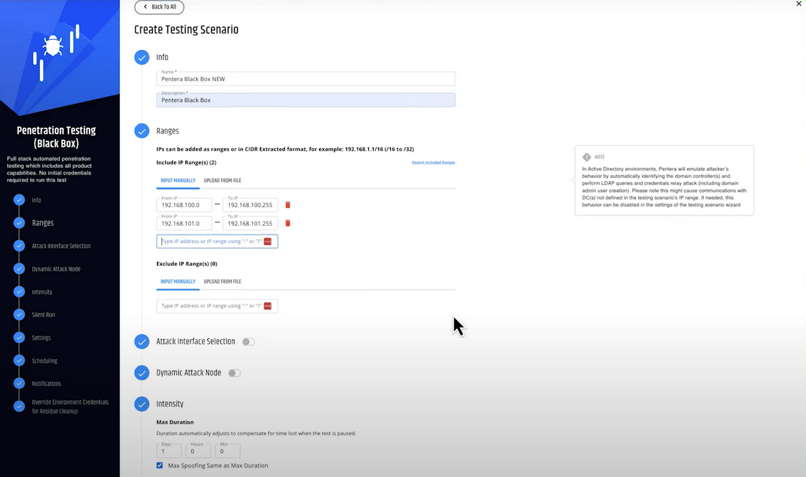This screenshot has height=477, width=806.
Task: Delete the 192.168.100.0 IP range using trash icon
Action: 288,205
